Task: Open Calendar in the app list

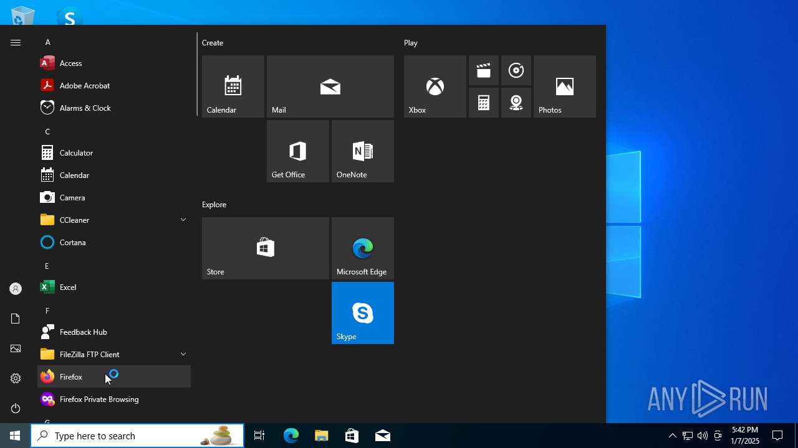Action: 114,175
